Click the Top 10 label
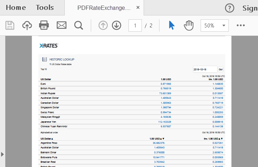Screen dimensions: 258x167 44,69
